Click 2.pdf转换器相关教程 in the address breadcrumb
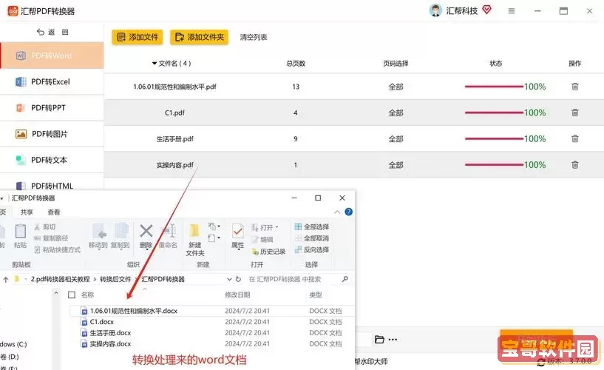The image size is (604, 370). point(60,279)
